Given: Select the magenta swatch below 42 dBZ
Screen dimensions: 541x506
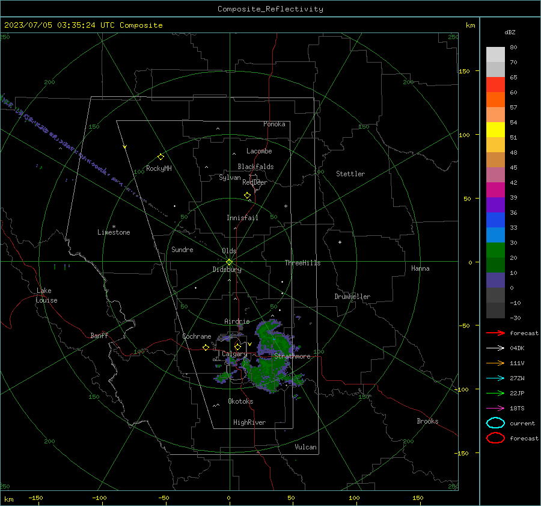Looking at the screenshot, I should point(495,190).
